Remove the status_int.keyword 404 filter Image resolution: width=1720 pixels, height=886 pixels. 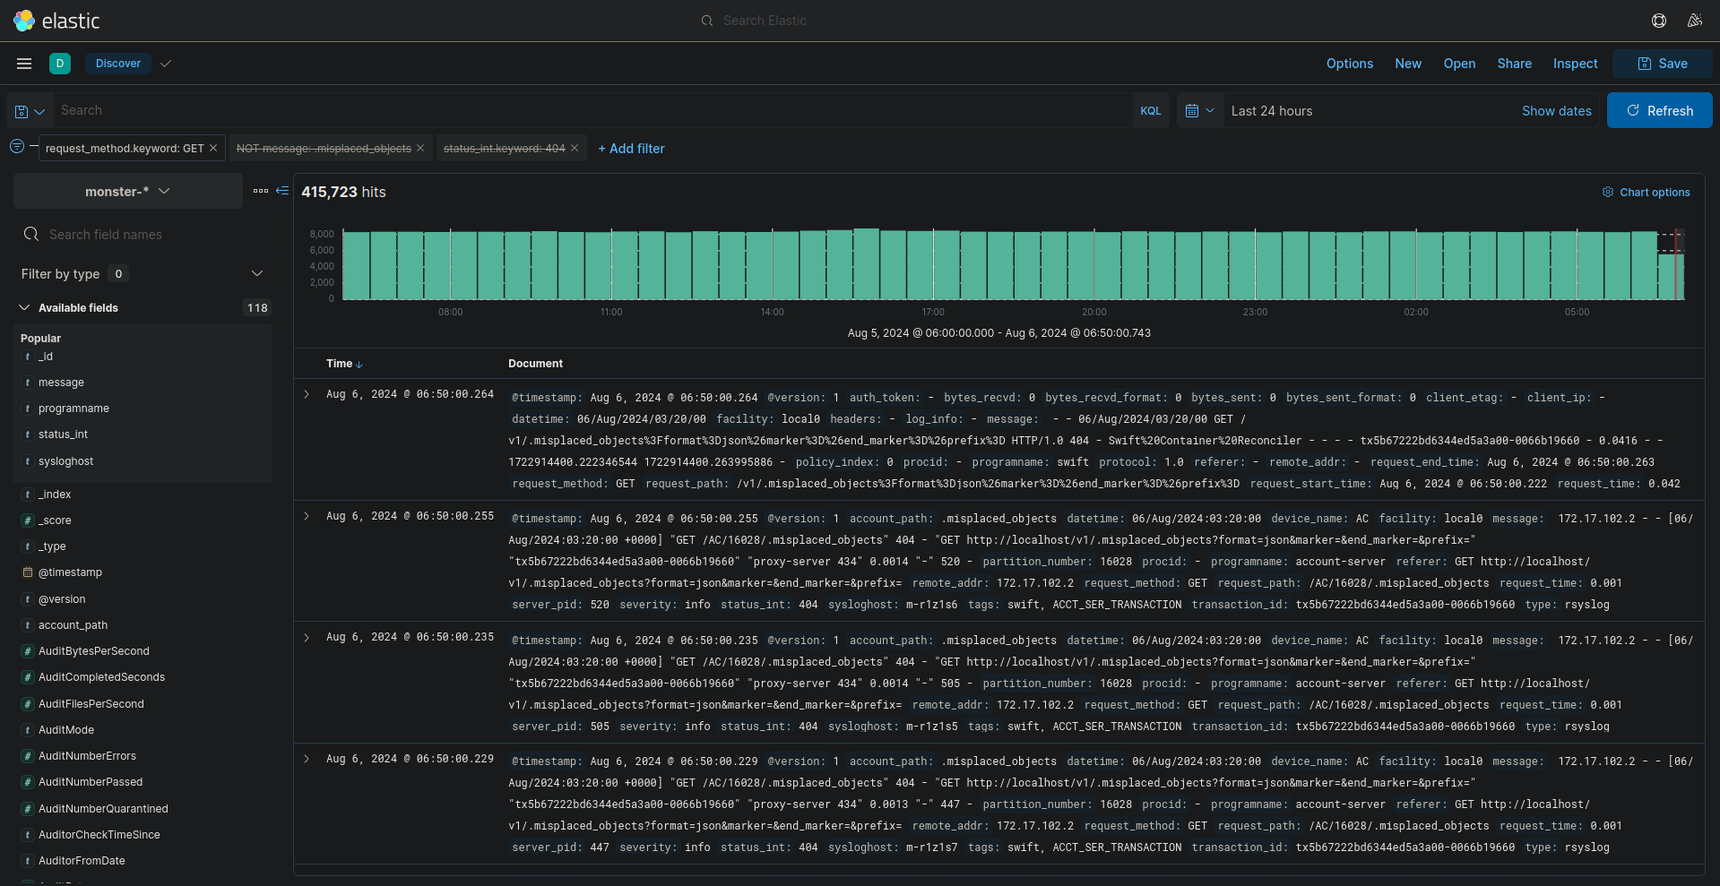575,149
